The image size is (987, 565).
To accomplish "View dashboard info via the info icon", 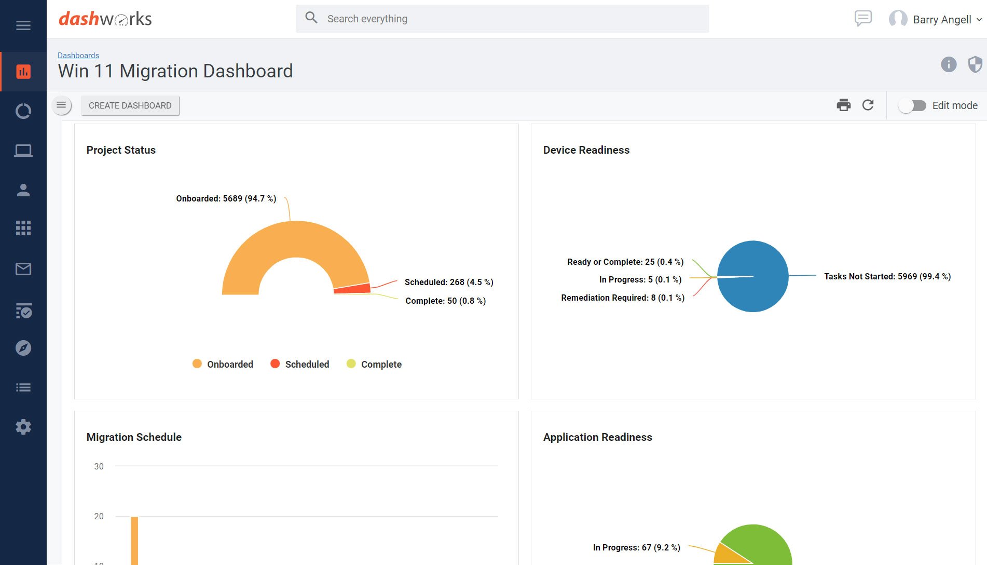I will point(949,64).
